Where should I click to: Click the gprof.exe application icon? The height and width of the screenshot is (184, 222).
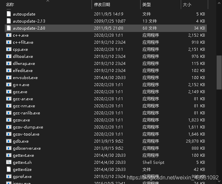(x=9, y=176)
